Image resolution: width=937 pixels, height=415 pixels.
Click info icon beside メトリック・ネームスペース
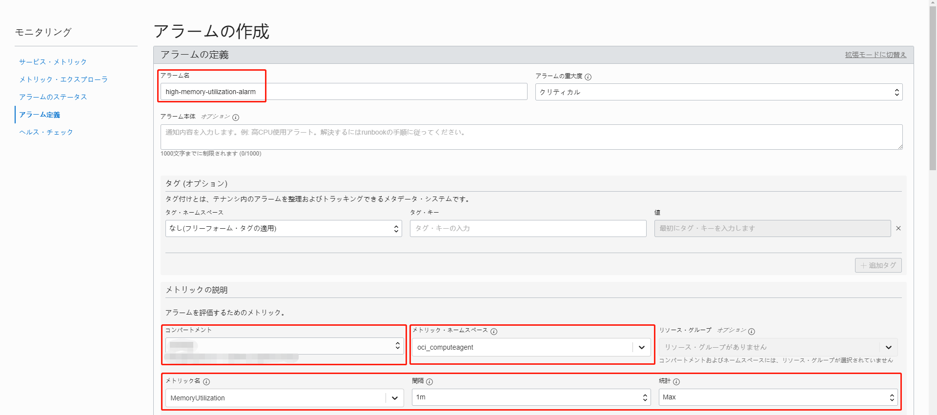coord(494,332)
